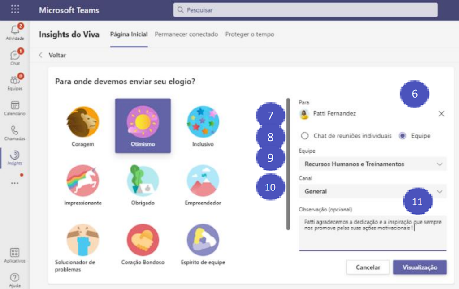Select Chat de reuniões individuais option
459x289 pixels.
pyautogui.click(x=346, y=136)
